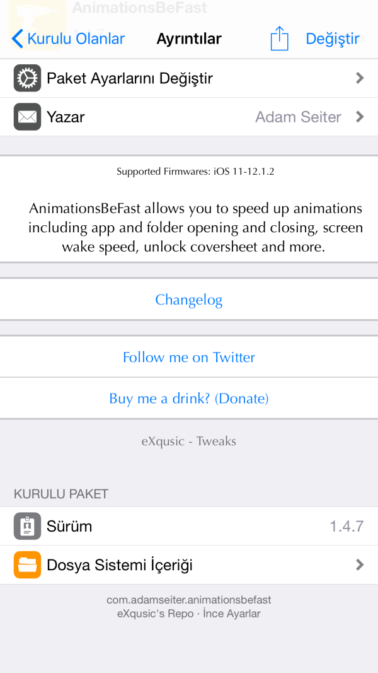The image size is (378, 673).
Task: Tap the gear icon for package settings
Action: click(x=27, y=78)
